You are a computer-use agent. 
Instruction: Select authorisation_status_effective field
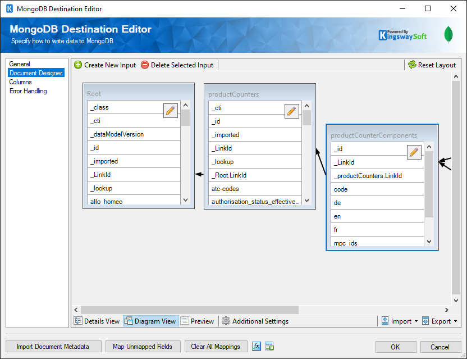point(255,201)
